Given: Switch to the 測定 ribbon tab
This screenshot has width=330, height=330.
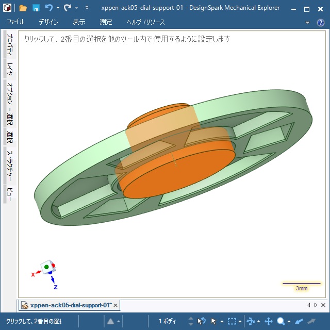Looking at the screenshot, I should tap(106, 22).
